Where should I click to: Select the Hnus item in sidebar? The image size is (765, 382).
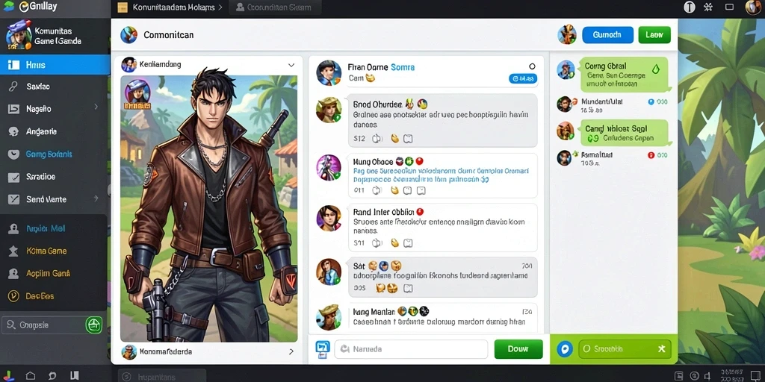point(55,65)
